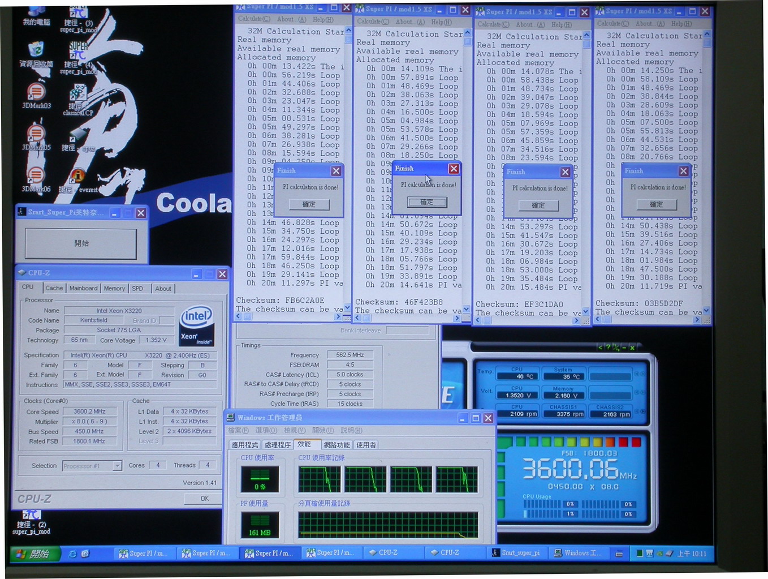
Task: Click the down scroll arrow in the second Super PI window
Action: pyautogui.click(x=467, y=309)
